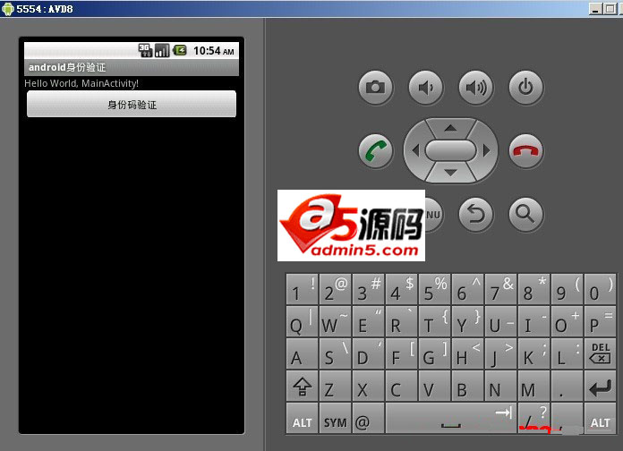Click the F key
623x451 pixels.
click(401, 353)
